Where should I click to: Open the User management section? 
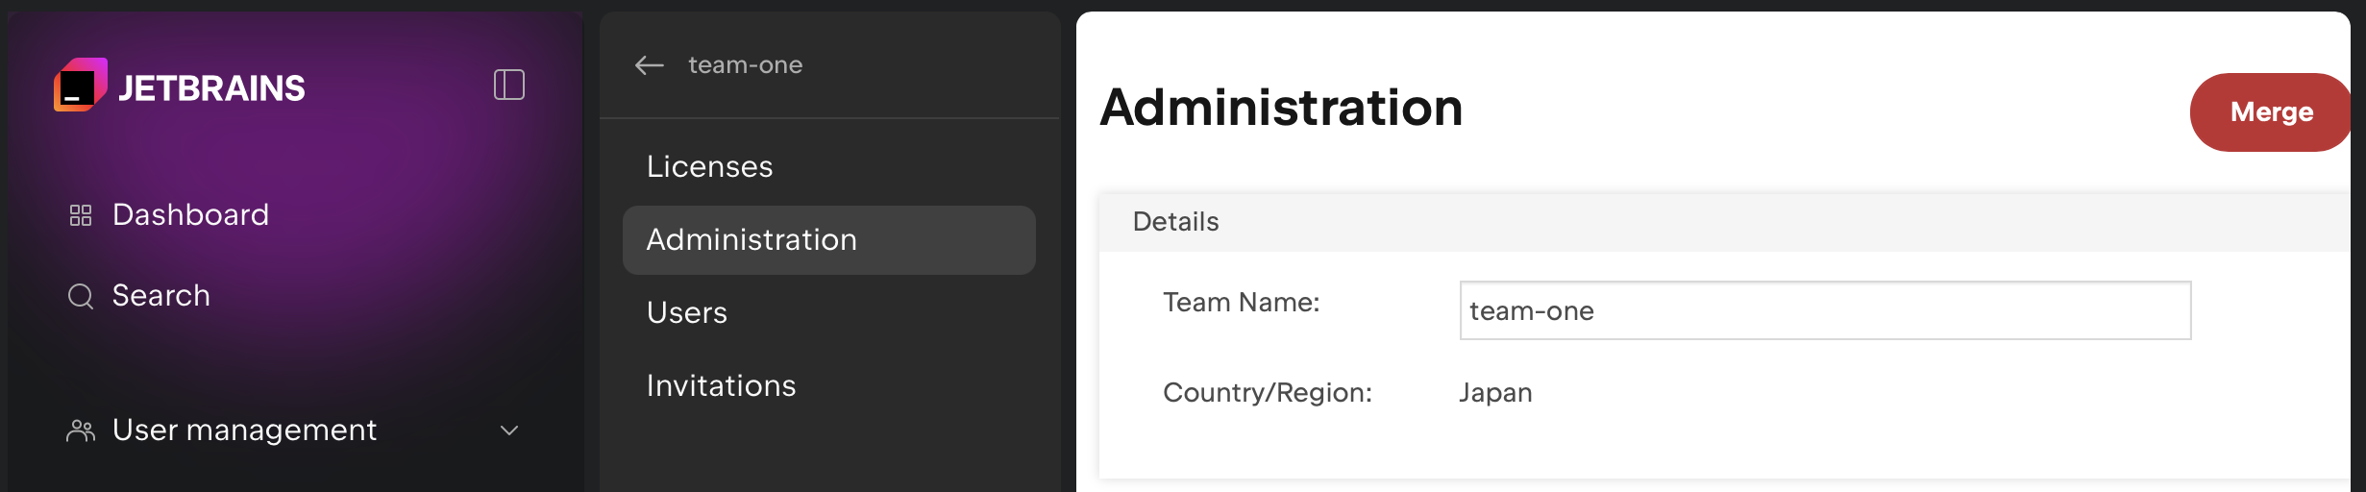pos(244,430)
